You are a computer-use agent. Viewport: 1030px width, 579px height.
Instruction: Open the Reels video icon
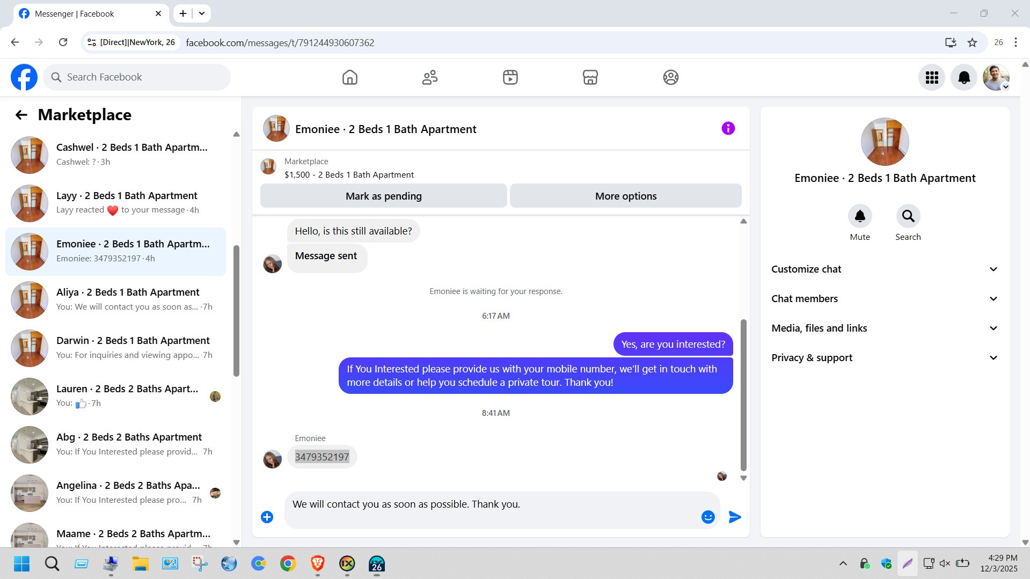tap(510, 77)
